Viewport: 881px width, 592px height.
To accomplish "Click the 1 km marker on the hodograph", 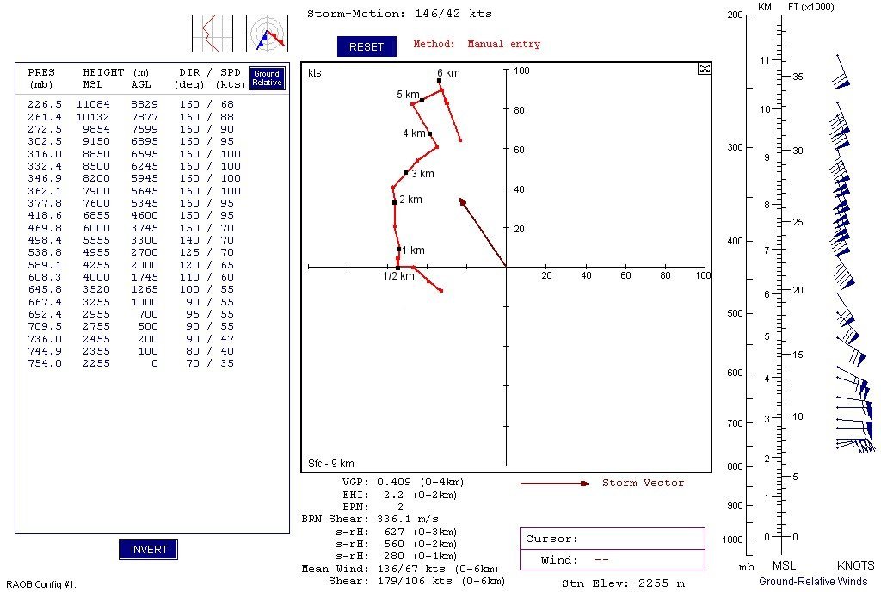I will tap(399, 249).
